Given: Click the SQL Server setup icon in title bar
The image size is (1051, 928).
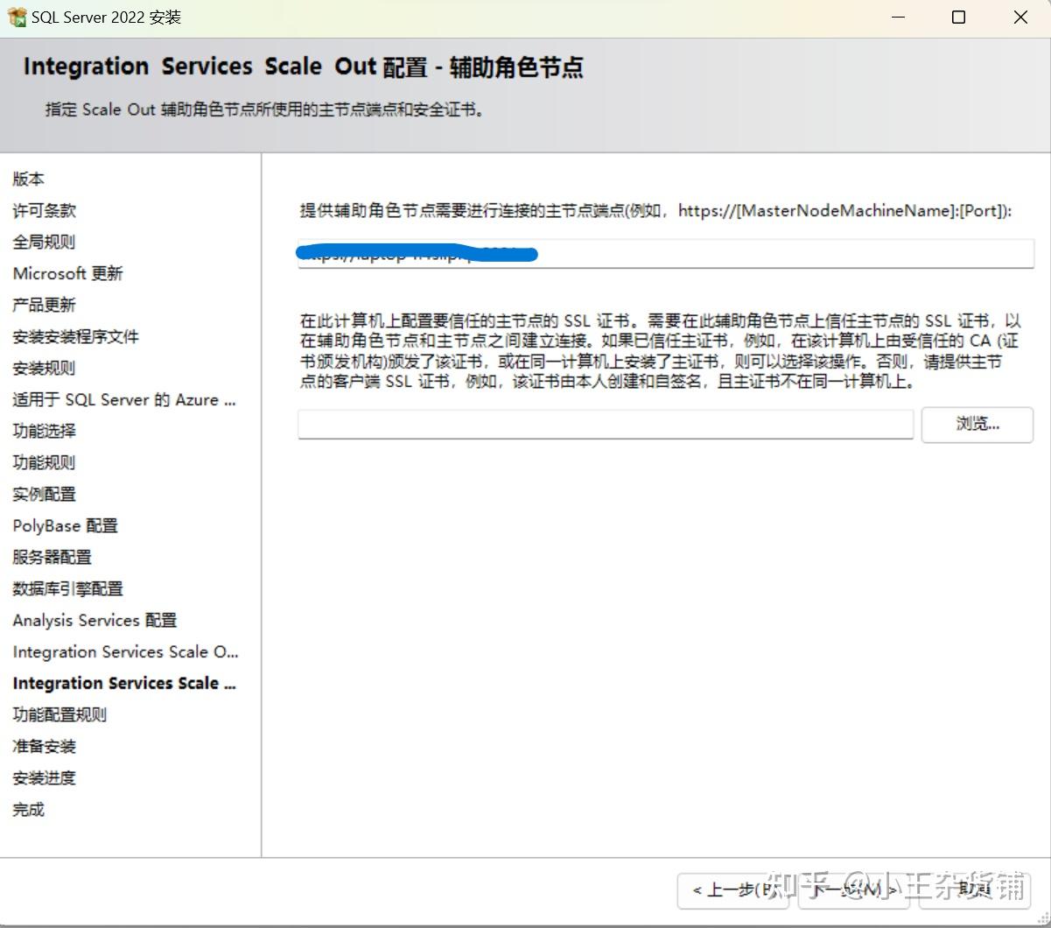Looking at the screenshot, I should click(x=17, y=16).
